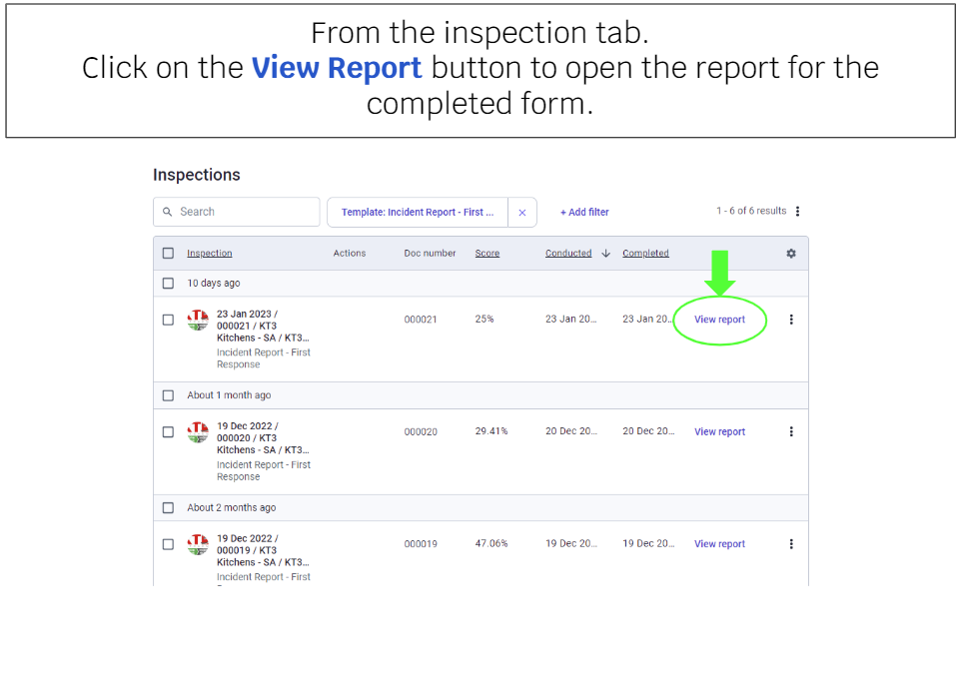Click the search magnifier icon
Screen dimensions: 962x691
click(168, 212)
